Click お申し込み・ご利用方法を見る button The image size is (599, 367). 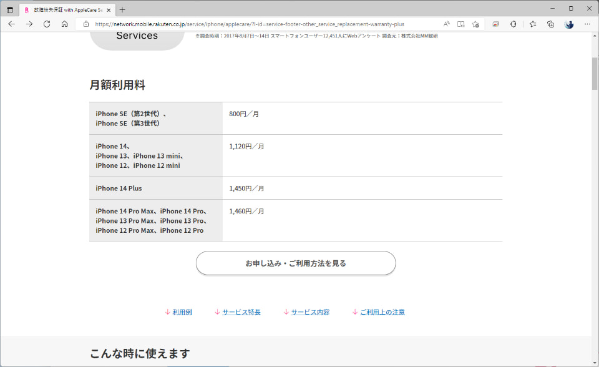(295, 263)
